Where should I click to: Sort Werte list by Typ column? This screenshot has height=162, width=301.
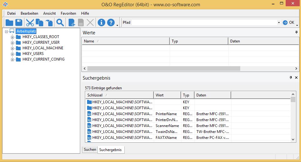point(199,41)
